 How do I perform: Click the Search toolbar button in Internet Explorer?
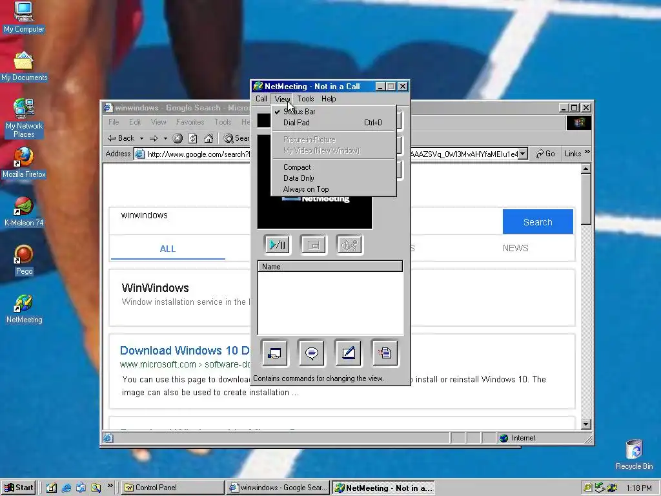[236, 138]
